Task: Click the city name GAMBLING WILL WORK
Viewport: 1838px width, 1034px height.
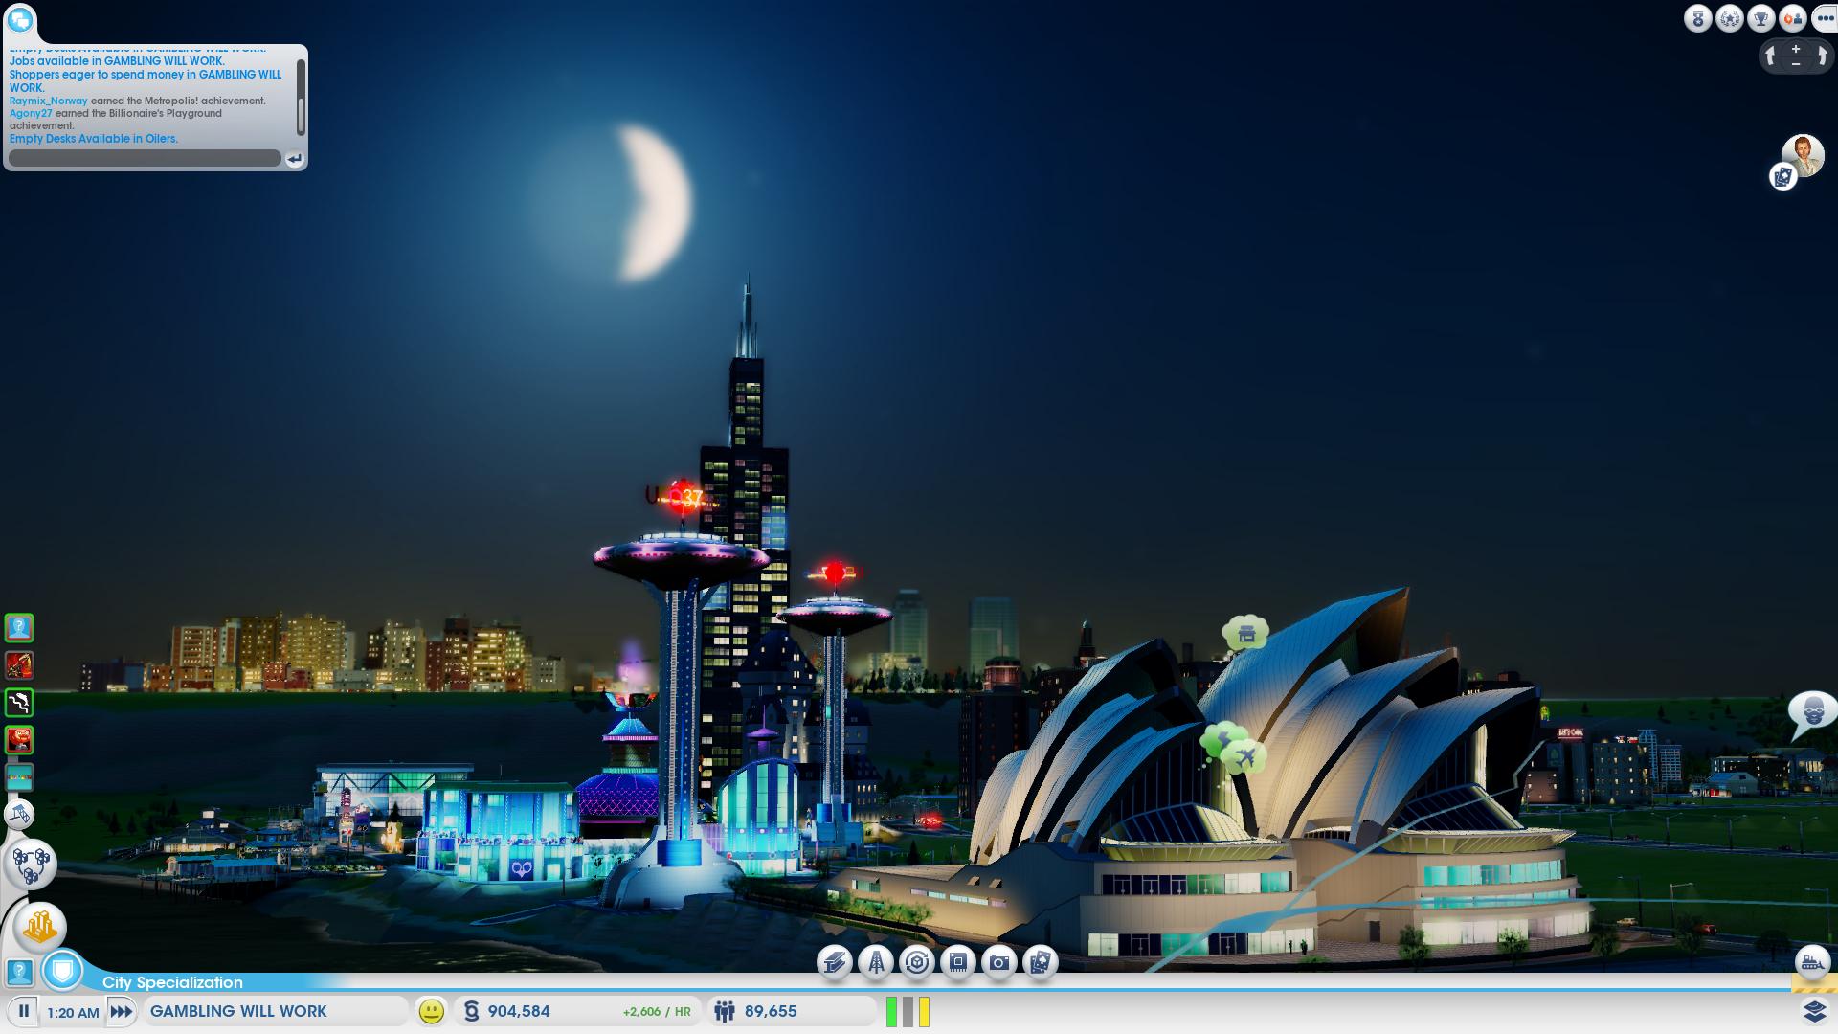Action: [238, 1011]
